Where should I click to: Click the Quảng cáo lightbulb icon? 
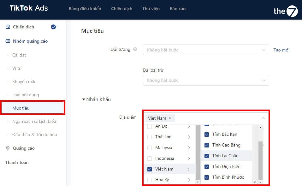pyautogui.click(x=8, y=148)
